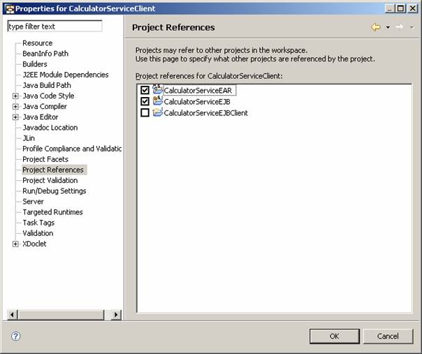Expand the Java Compiler tree node
Screen dimensions: 422x354
[15, 107]
